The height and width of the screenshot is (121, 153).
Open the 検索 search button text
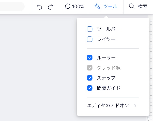coord(143,6)
